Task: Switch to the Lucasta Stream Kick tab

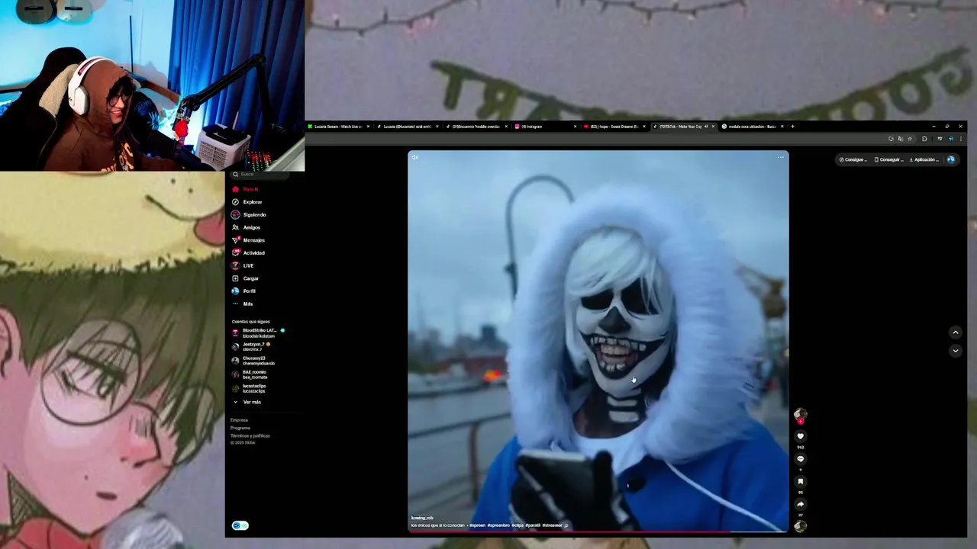Action: click(x=338, y=127)
